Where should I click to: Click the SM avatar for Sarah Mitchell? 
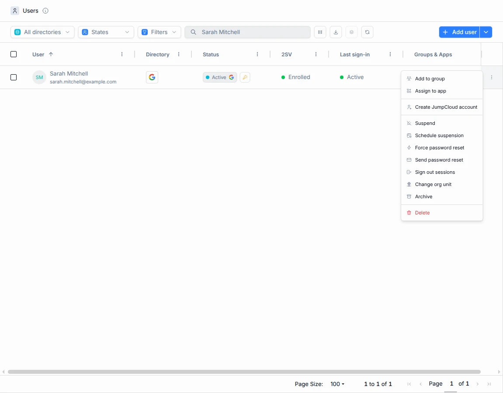point(39,77)
